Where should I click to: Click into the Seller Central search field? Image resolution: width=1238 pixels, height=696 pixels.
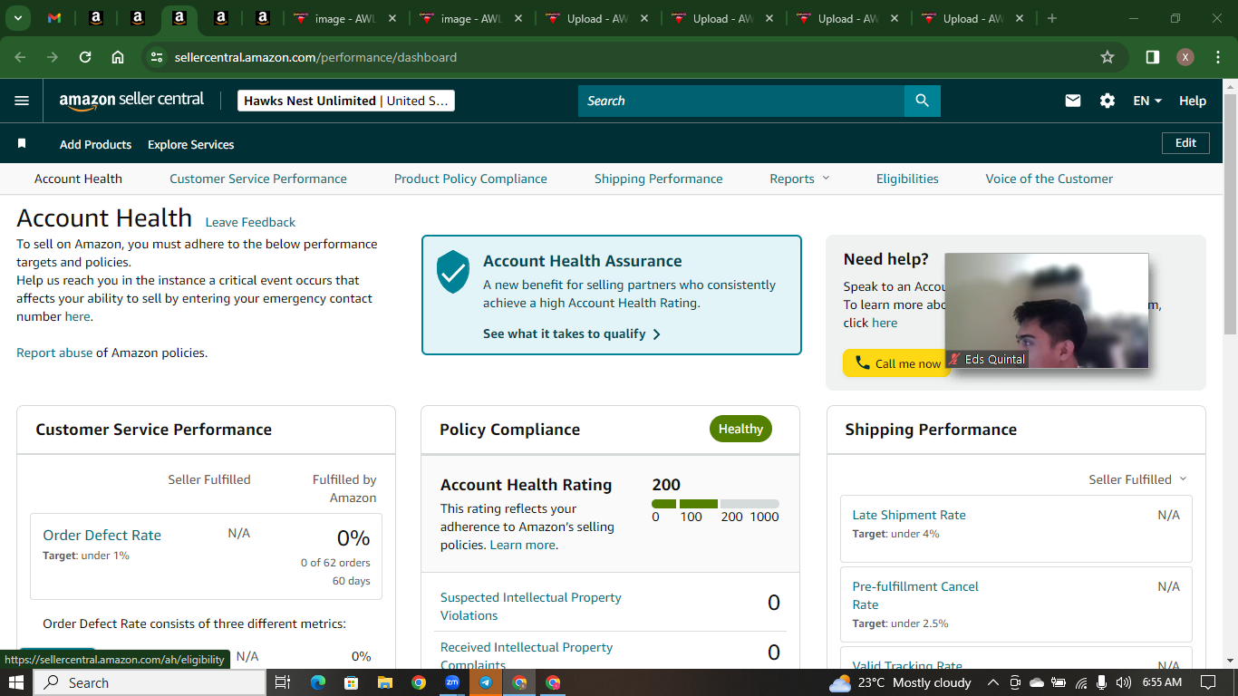[x=741, y=101]
